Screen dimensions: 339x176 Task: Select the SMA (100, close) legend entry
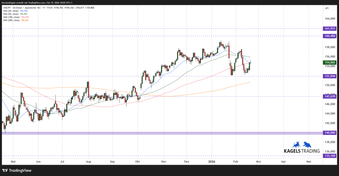(x=11, y=17)
